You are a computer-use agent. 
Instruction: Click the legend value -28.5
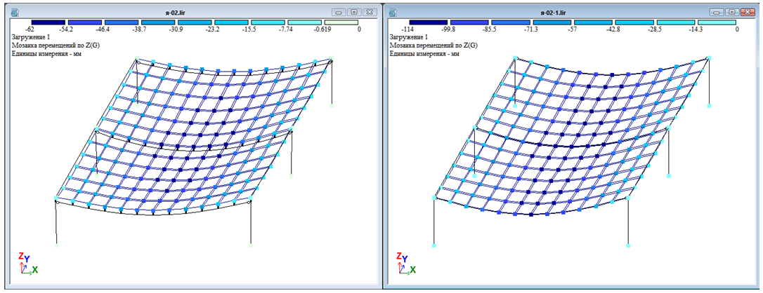point(655,29)
